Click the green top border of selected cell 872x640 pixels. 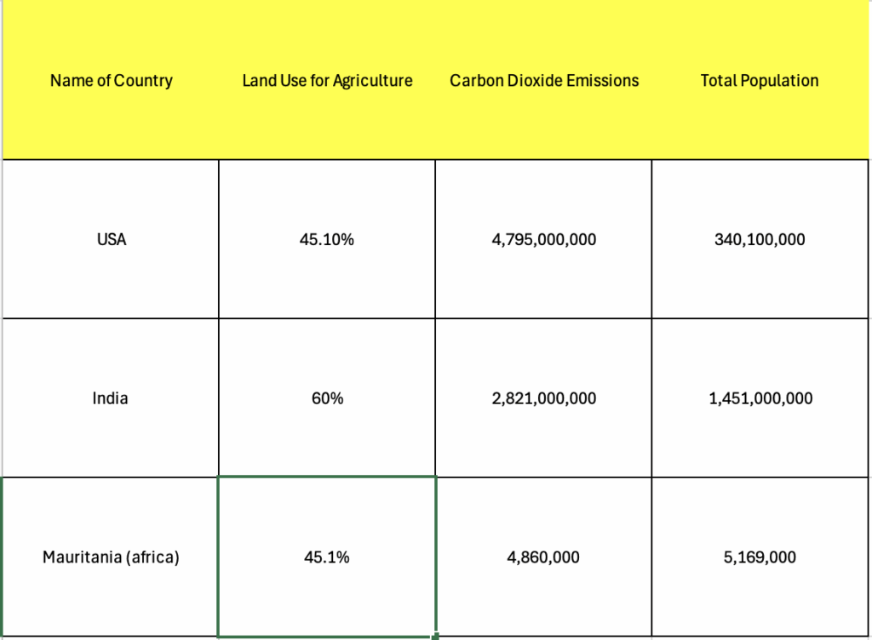(x=327, y=477)
